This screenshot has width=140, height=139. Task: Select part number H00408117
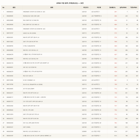(10, 97)
